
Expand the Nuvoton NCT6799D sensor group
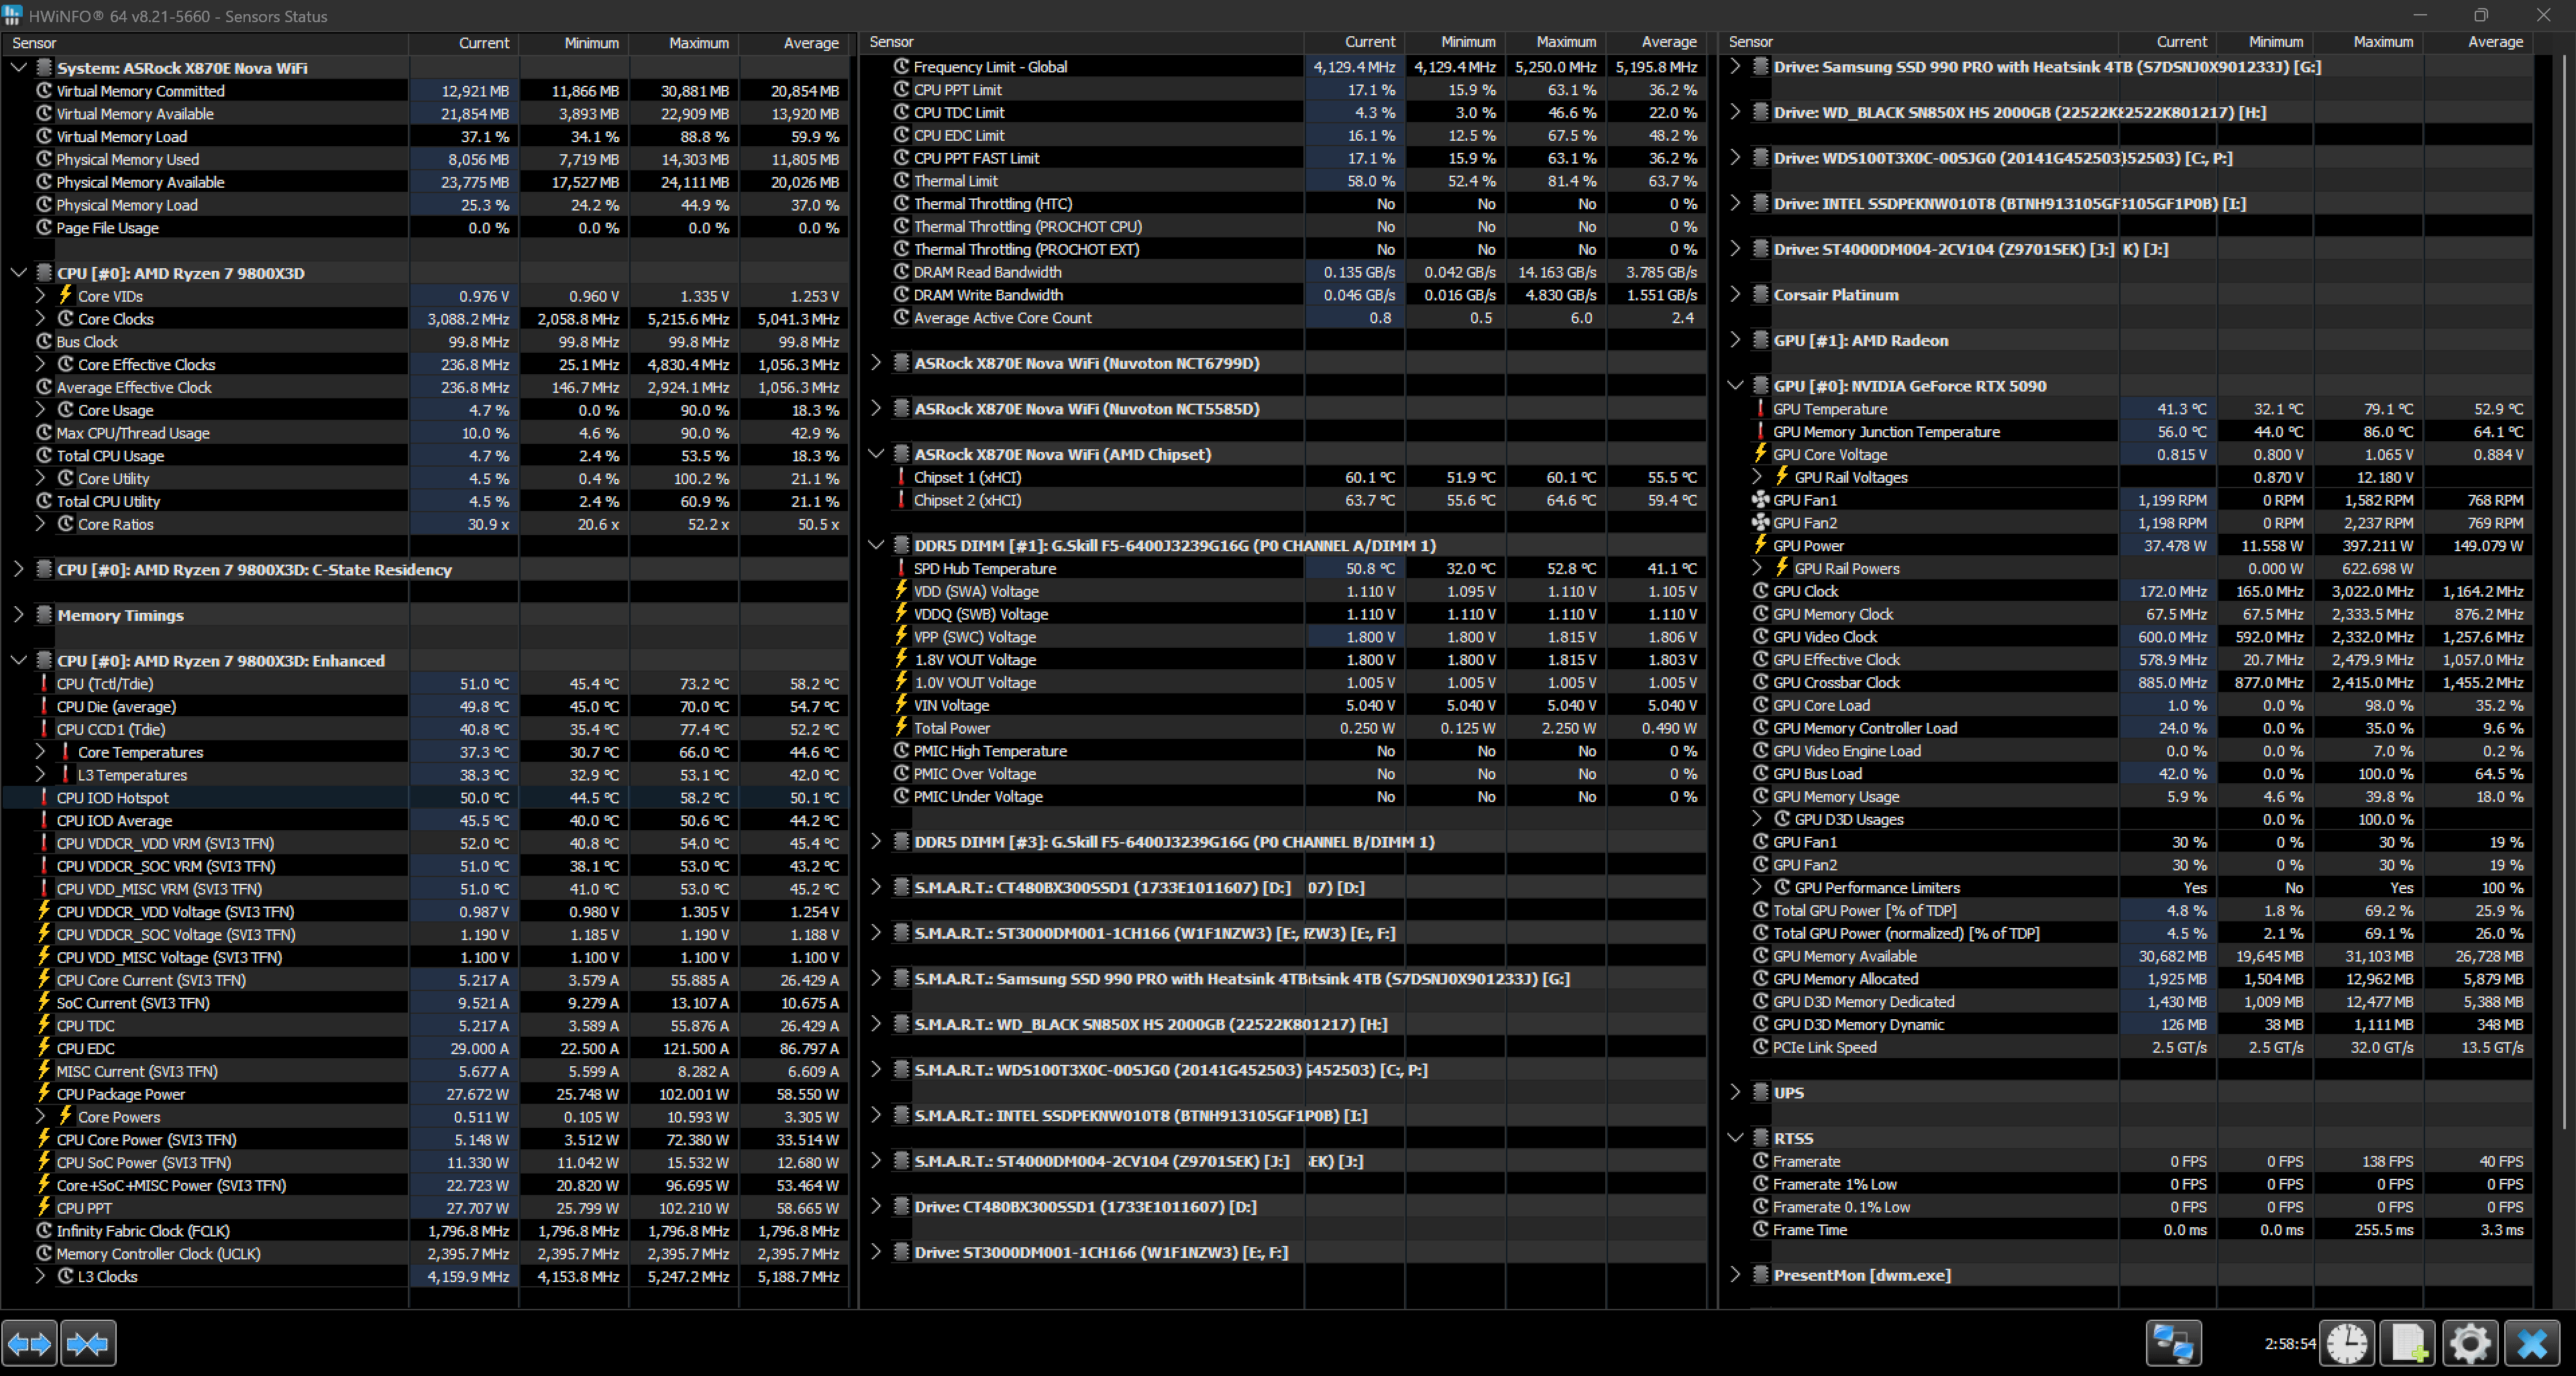875,363
